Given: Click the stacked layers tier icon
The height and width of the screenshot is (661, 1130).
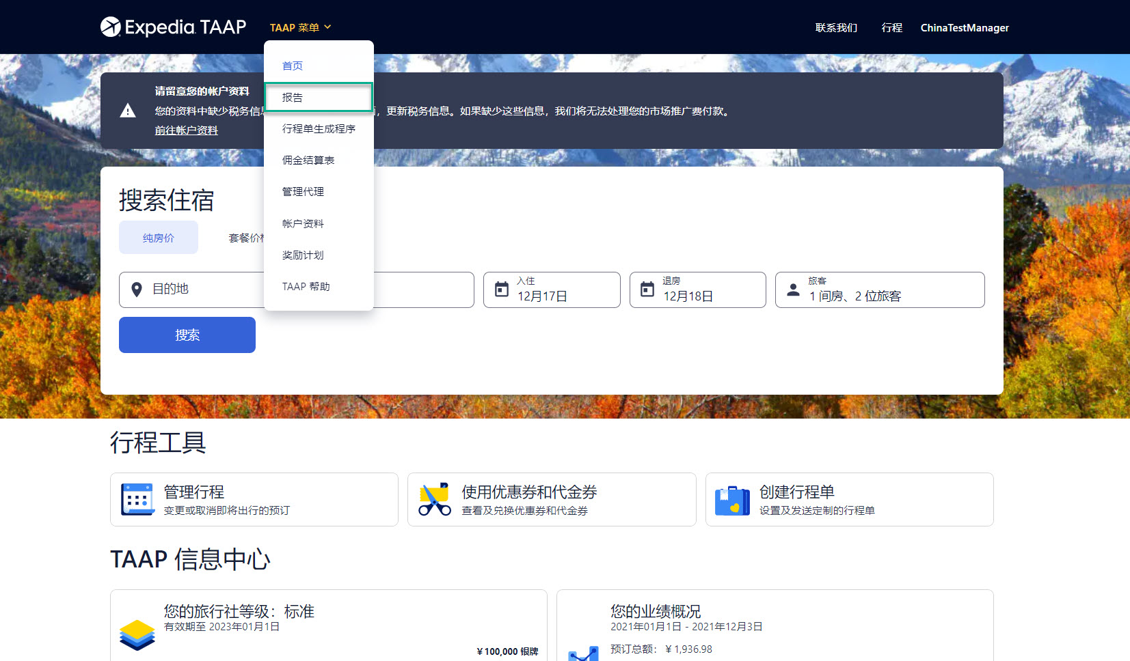Looking at the screenshot, I should click(137, 635).
